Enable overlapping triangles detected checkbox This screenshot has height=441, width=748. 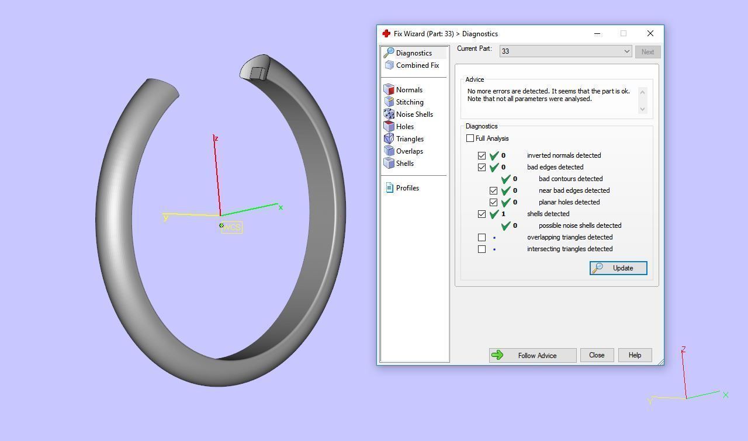tap(482, 237)
